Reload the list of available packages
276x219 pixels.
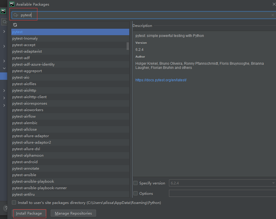[15, 25]
